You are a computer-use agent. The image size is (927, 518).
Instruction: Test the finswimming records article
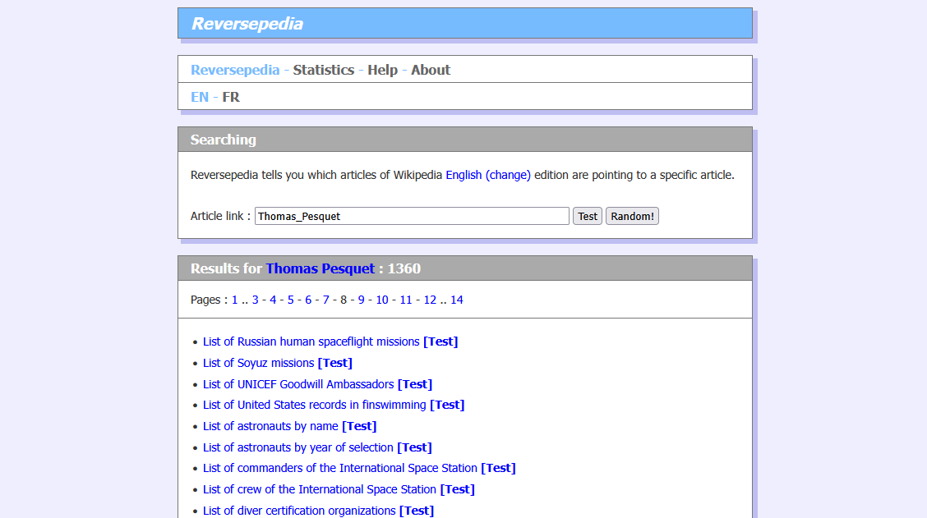(447, 405)
